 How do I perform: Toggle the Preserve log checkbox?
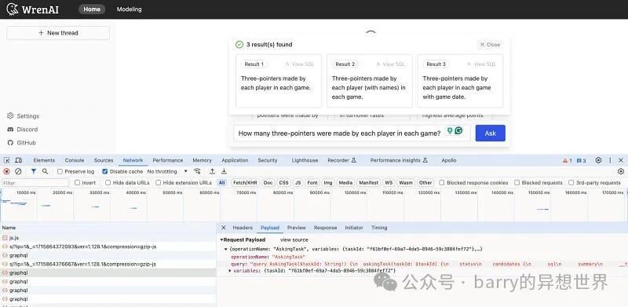pyautogui.click(x=60, y=171)
